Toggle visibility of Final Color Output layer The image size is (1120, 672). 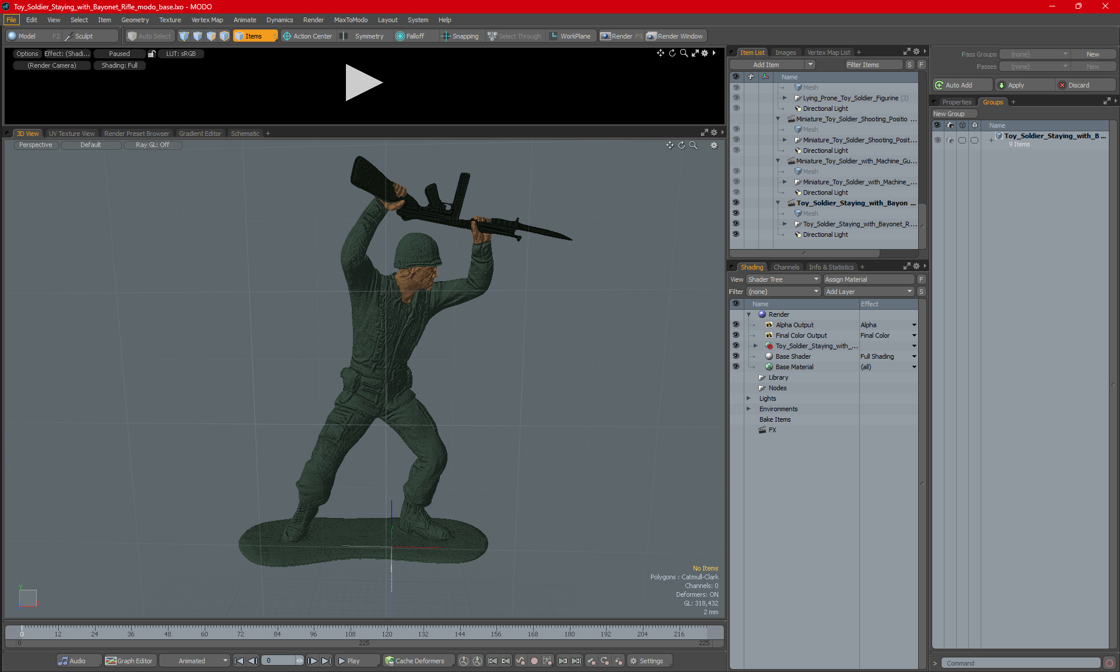coord(736,335)
